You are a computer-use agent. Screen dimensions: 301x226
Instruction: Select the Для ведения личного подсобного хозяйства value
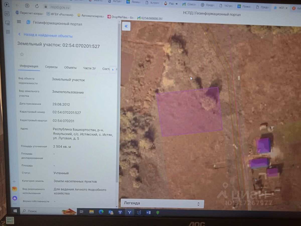coord(80,192)
